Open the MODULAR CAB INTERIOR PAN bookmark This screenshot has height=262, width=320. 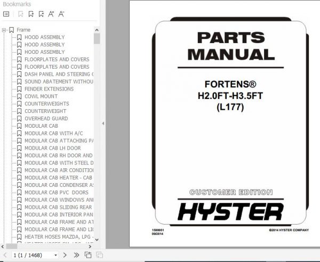point(59,215)
